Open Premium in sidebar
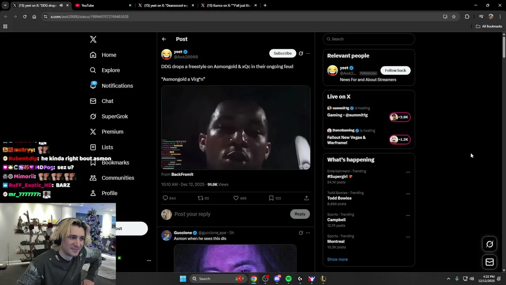506x285 pixels. [x=106, y=132]
